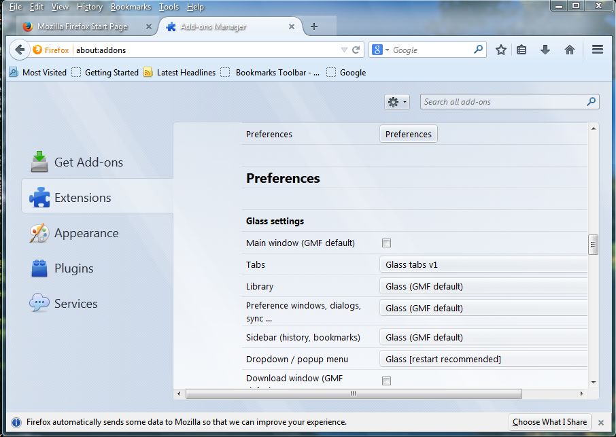Click horizontal scrollbar left arrow
Screen dimensions: 616x437
tap(179, 394)
